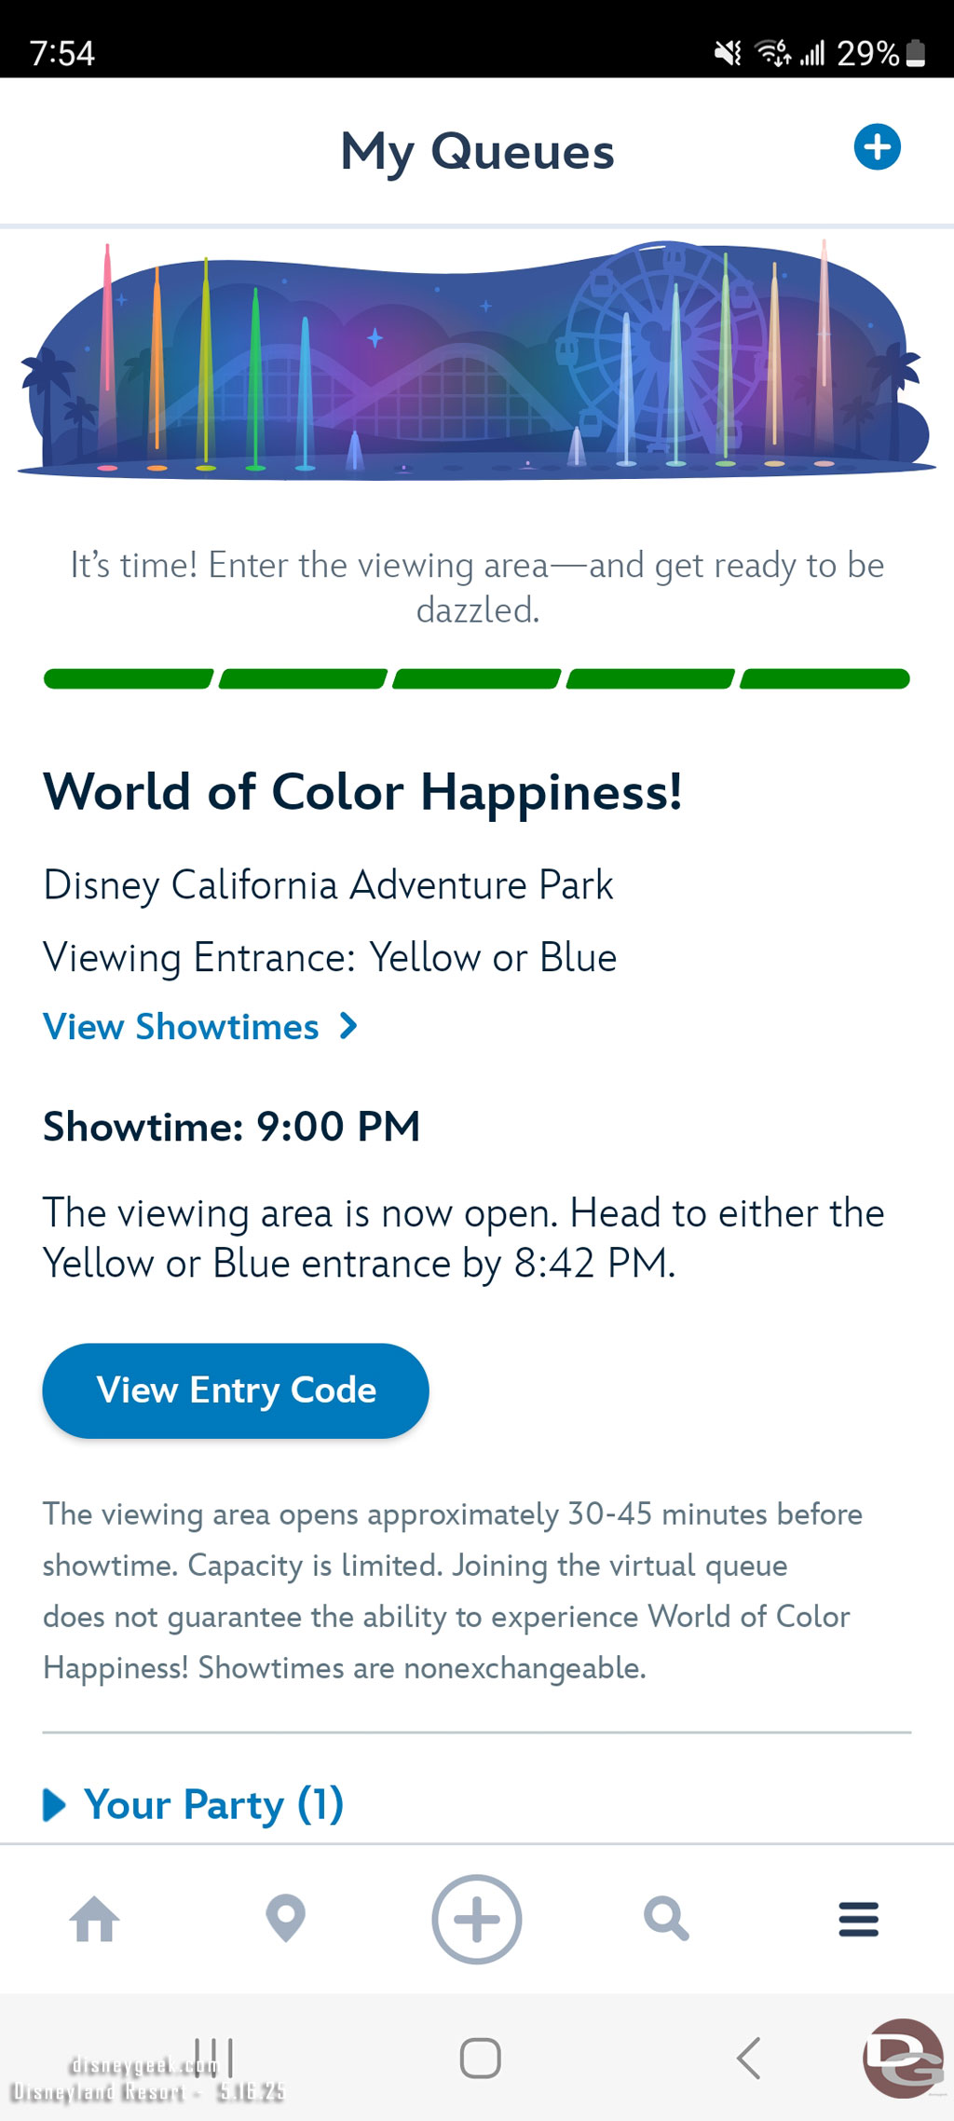
Task: Tap the Android back arrow
Action: [x=748, y=2059]
